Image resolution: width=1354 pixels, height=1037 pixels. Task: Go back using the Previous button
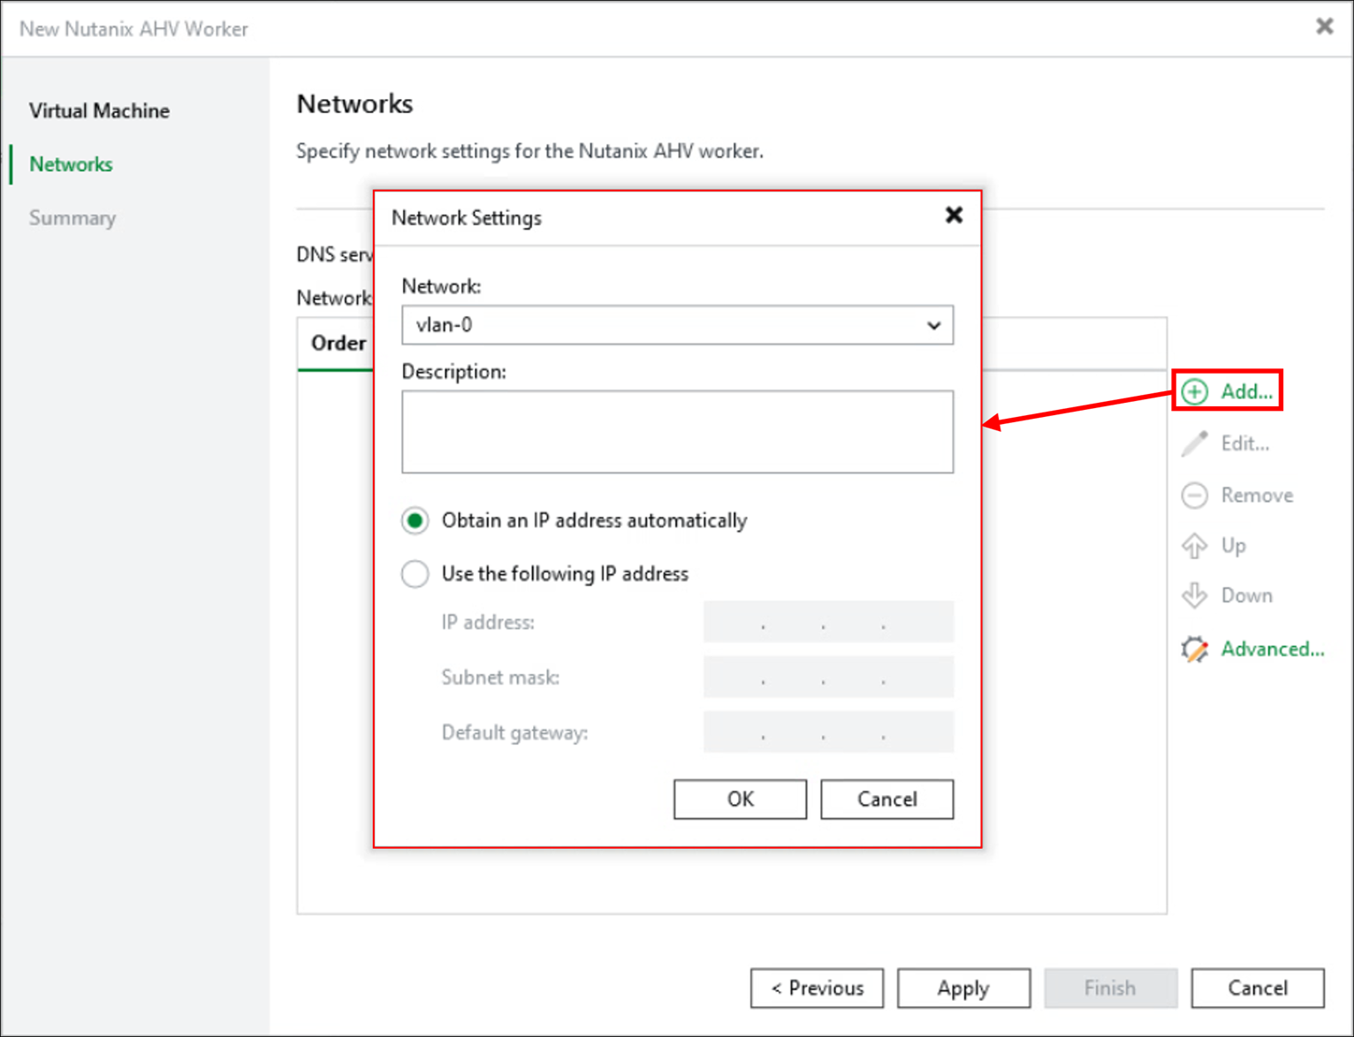tap(817, 988)
